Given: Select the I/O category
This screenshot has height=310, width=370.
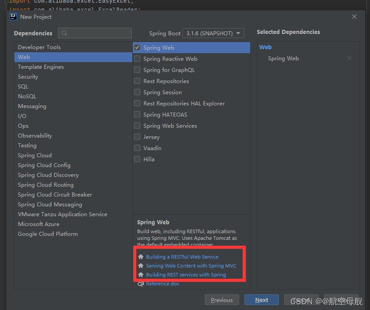Looking at the screenshot, I should pos(73,116).
